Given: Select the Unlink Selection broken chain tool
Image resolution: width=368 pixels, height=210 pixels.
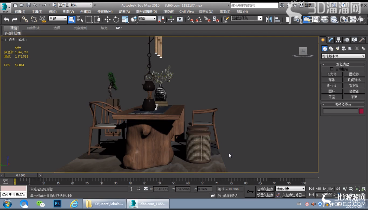Looking at the screenshot, I should click(34, 19).
